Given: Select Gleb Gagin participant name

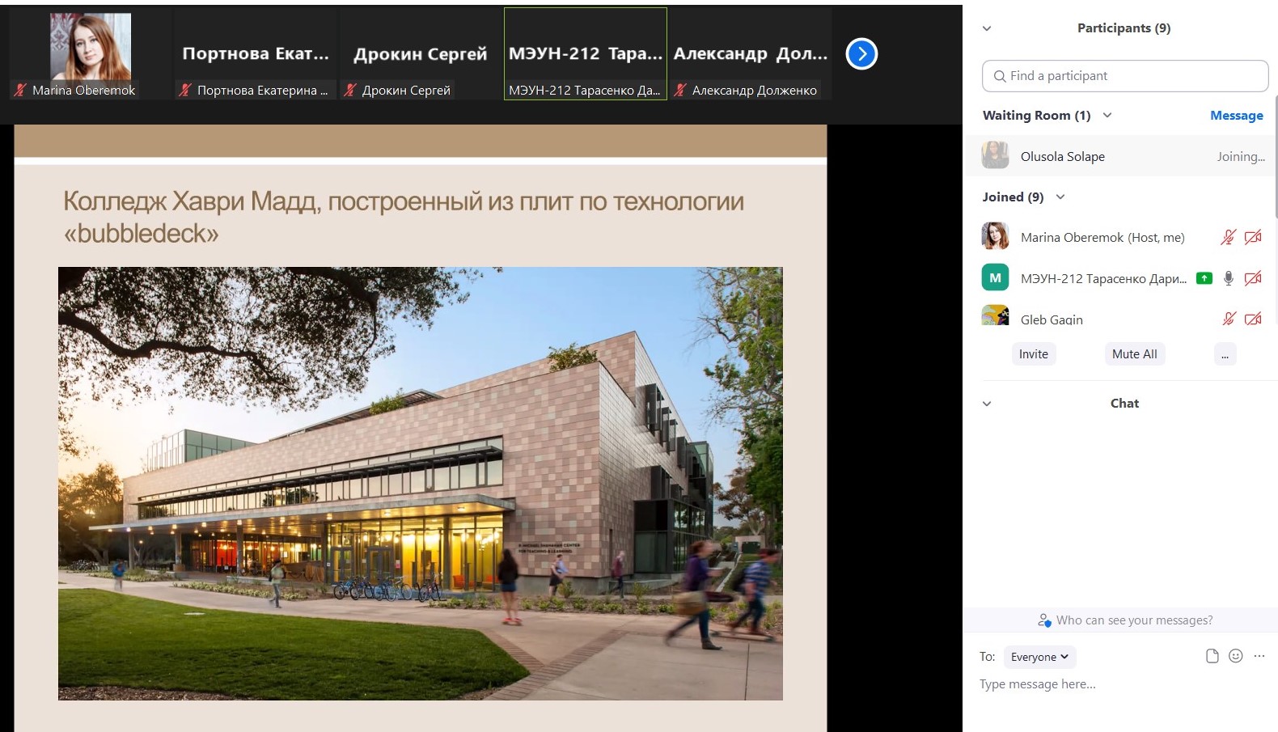Looking at the screenshot, I should [1052, 319].
